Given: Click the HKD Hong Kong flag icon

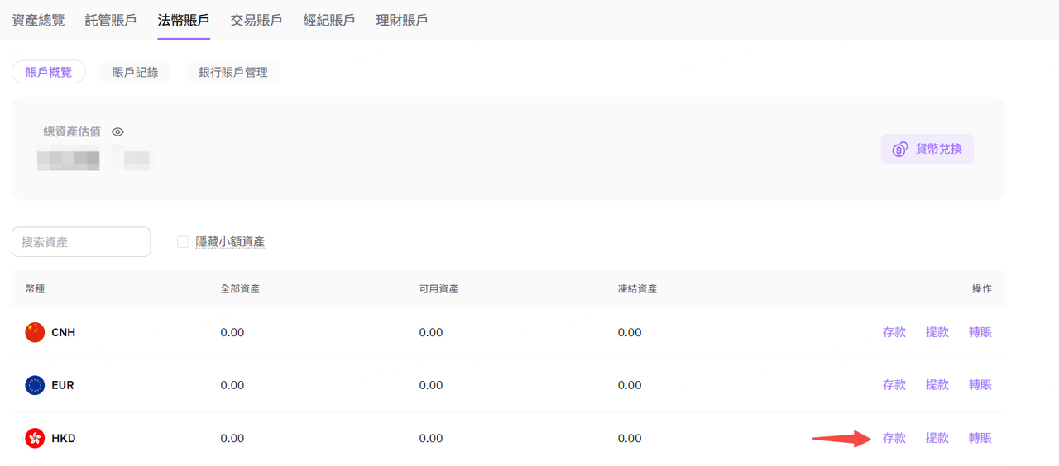Looking at the screenshot, I should pos(35,438).
